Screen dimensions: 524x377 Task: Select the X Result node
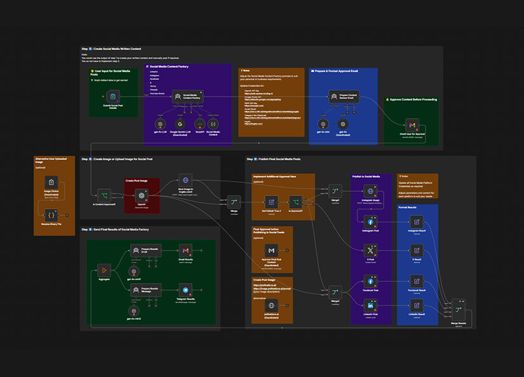pyautogui.click(x=417, y=251)
